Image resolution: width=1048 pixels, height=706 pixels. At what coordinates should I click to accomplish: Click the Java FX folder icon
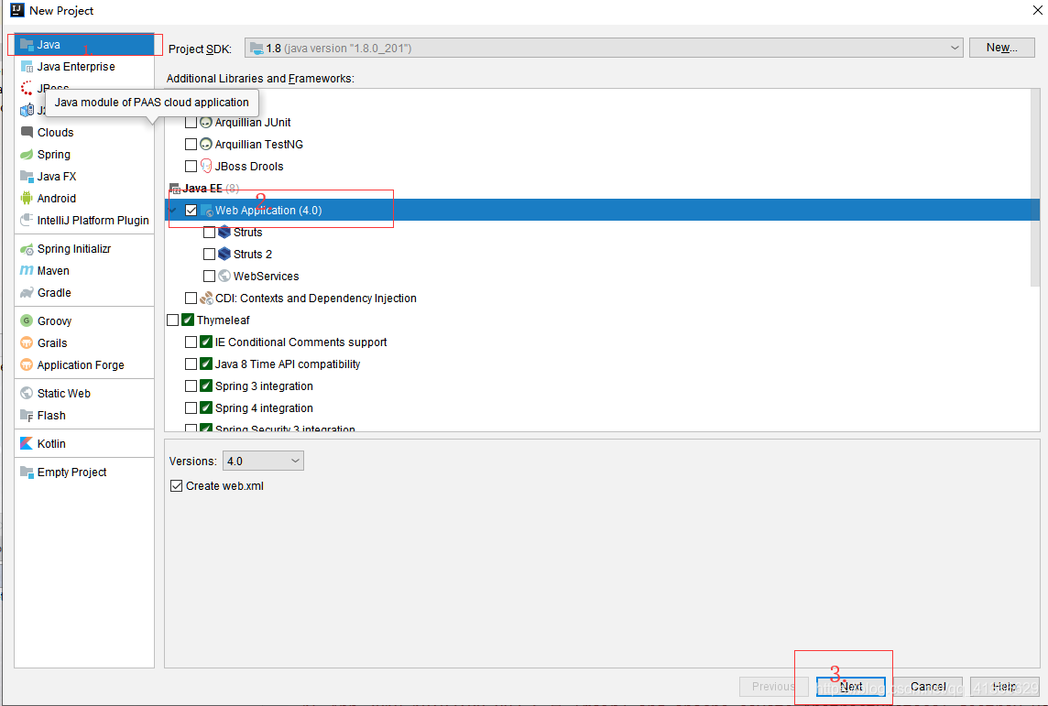[27, 177]
